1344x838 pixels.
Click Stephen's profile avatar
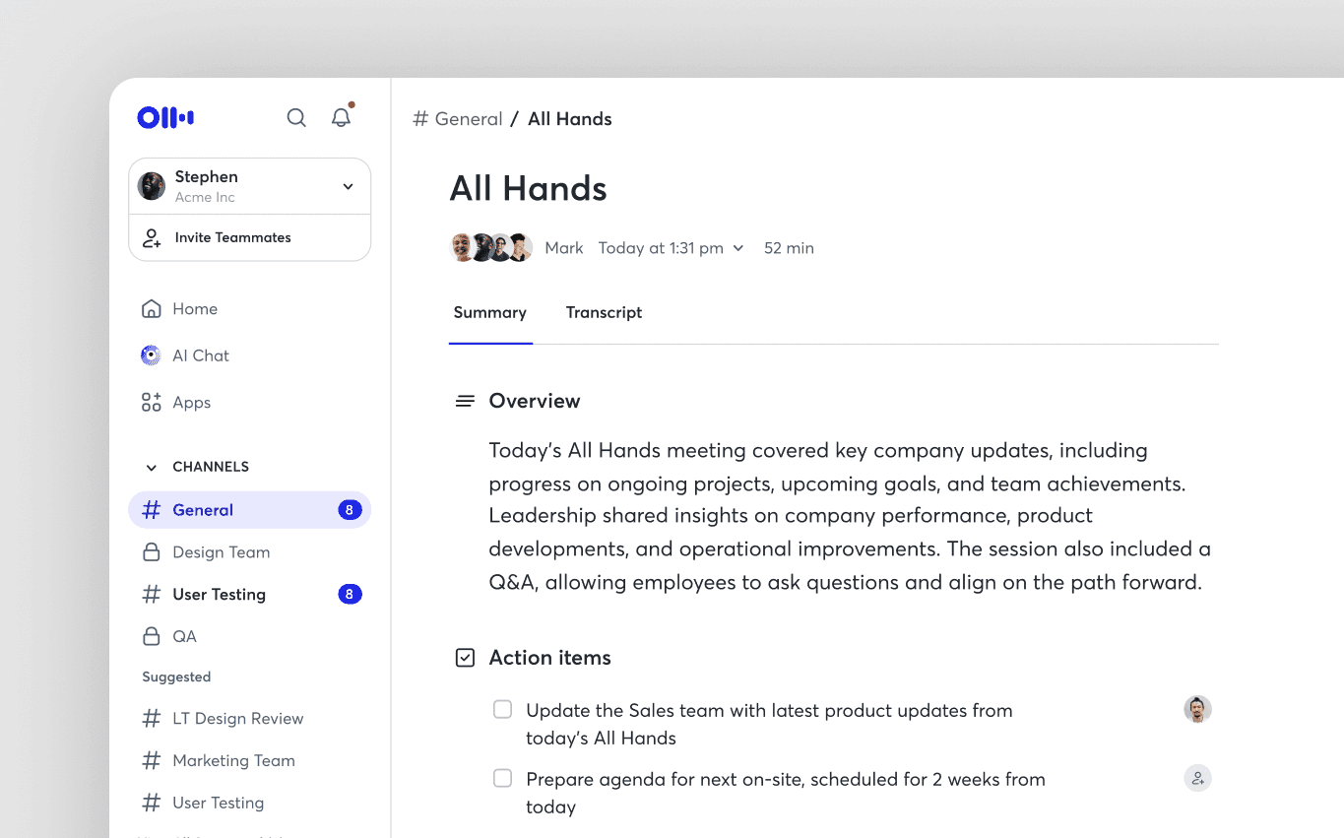(152, 186)
